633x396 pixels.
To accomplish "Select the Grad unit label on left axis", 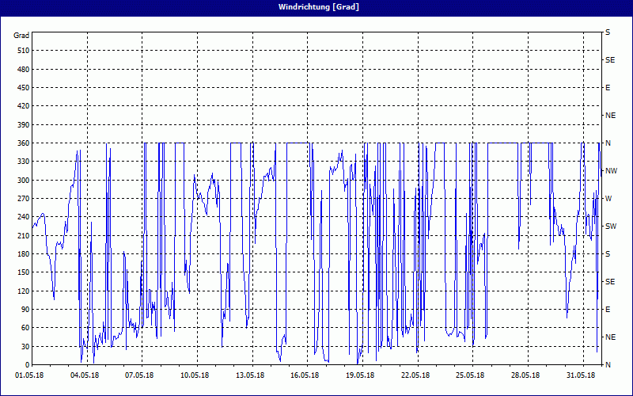I will coord(21,36).
